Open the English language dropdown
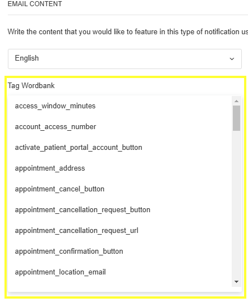Viewport: 248px width, 302px height. click(x=125, y=59)
